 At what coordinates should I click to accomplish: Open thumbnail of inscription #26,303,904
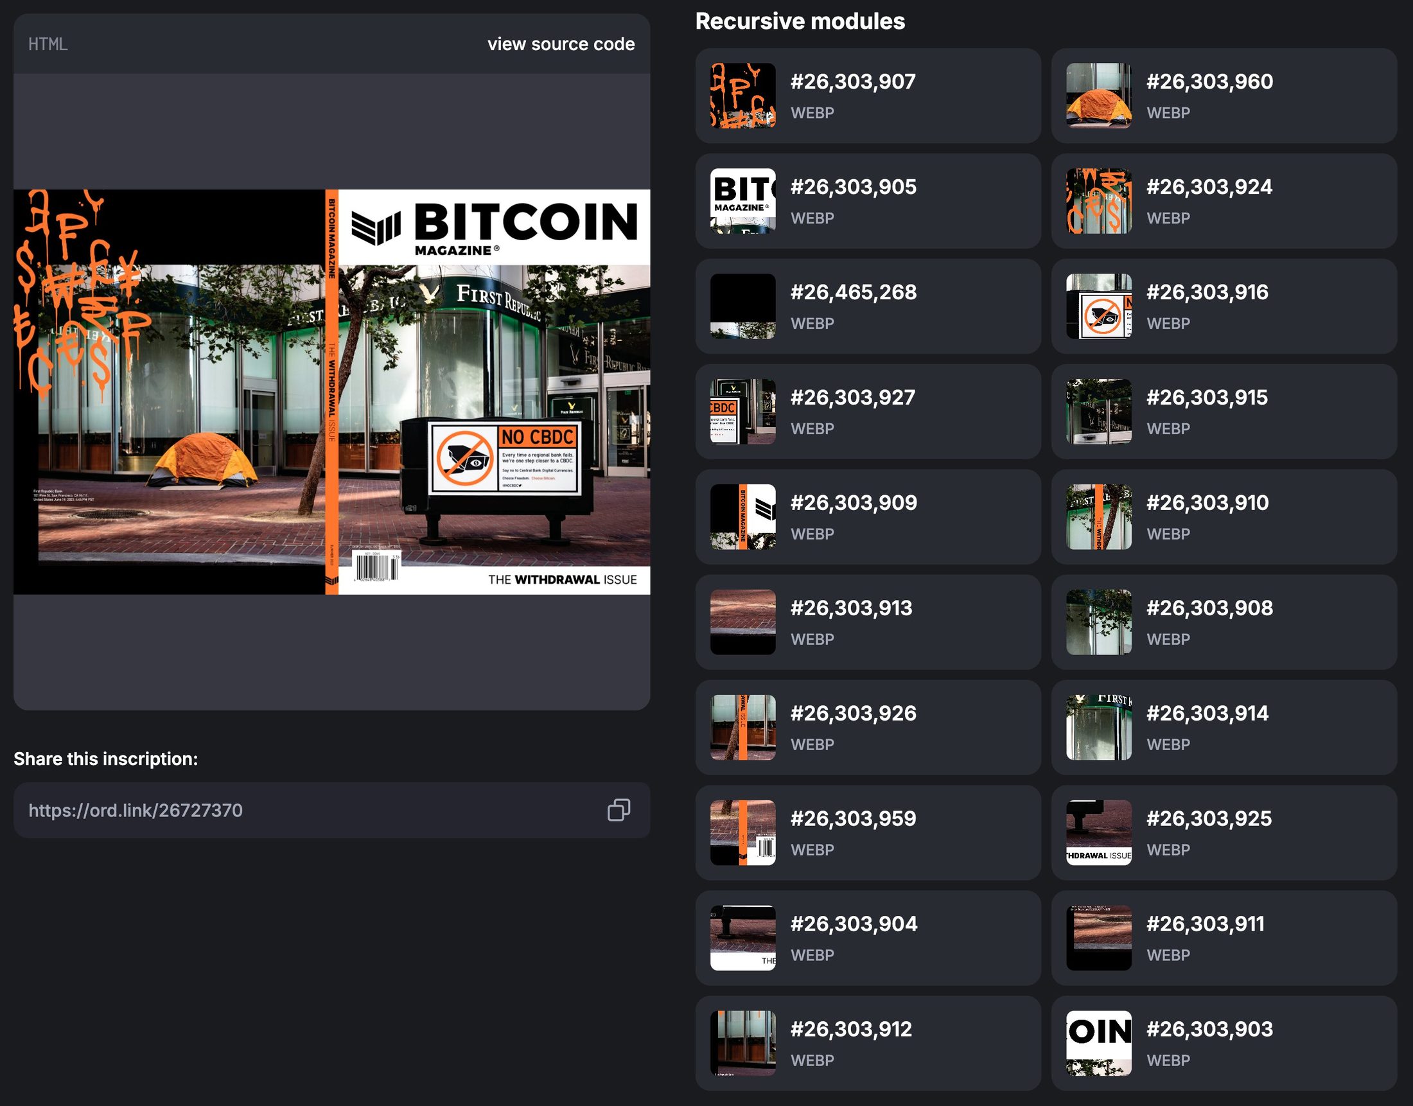(x=742, y=938)
